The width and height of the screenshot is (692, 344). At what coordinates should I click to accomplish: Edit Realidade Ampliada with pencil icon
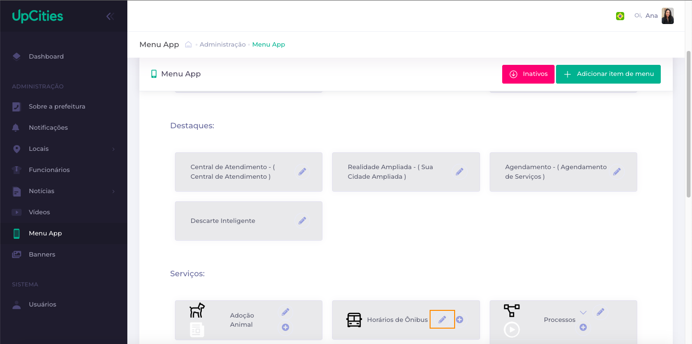tap(459, 172)
